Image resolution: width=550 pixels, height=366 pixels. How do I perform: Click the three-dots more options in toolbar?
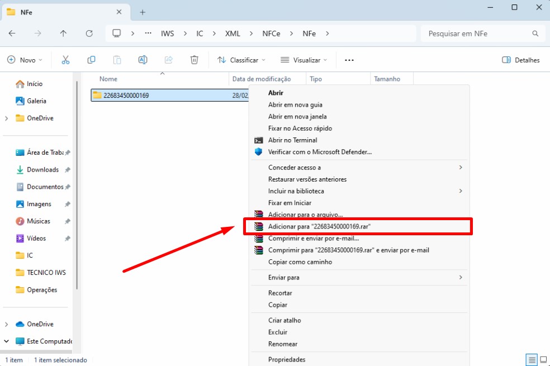(x=349, y=60)
